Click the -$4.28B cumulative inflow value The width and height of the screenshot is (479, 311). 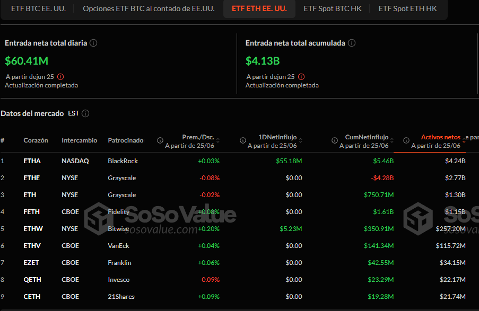tap(382, 178)
